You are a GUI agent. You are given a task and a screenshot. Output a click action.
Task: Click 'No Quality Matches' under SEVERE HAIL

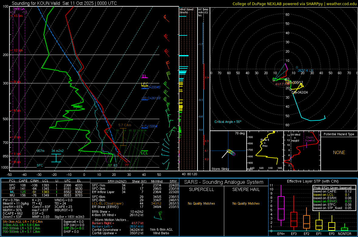[246, 203]
